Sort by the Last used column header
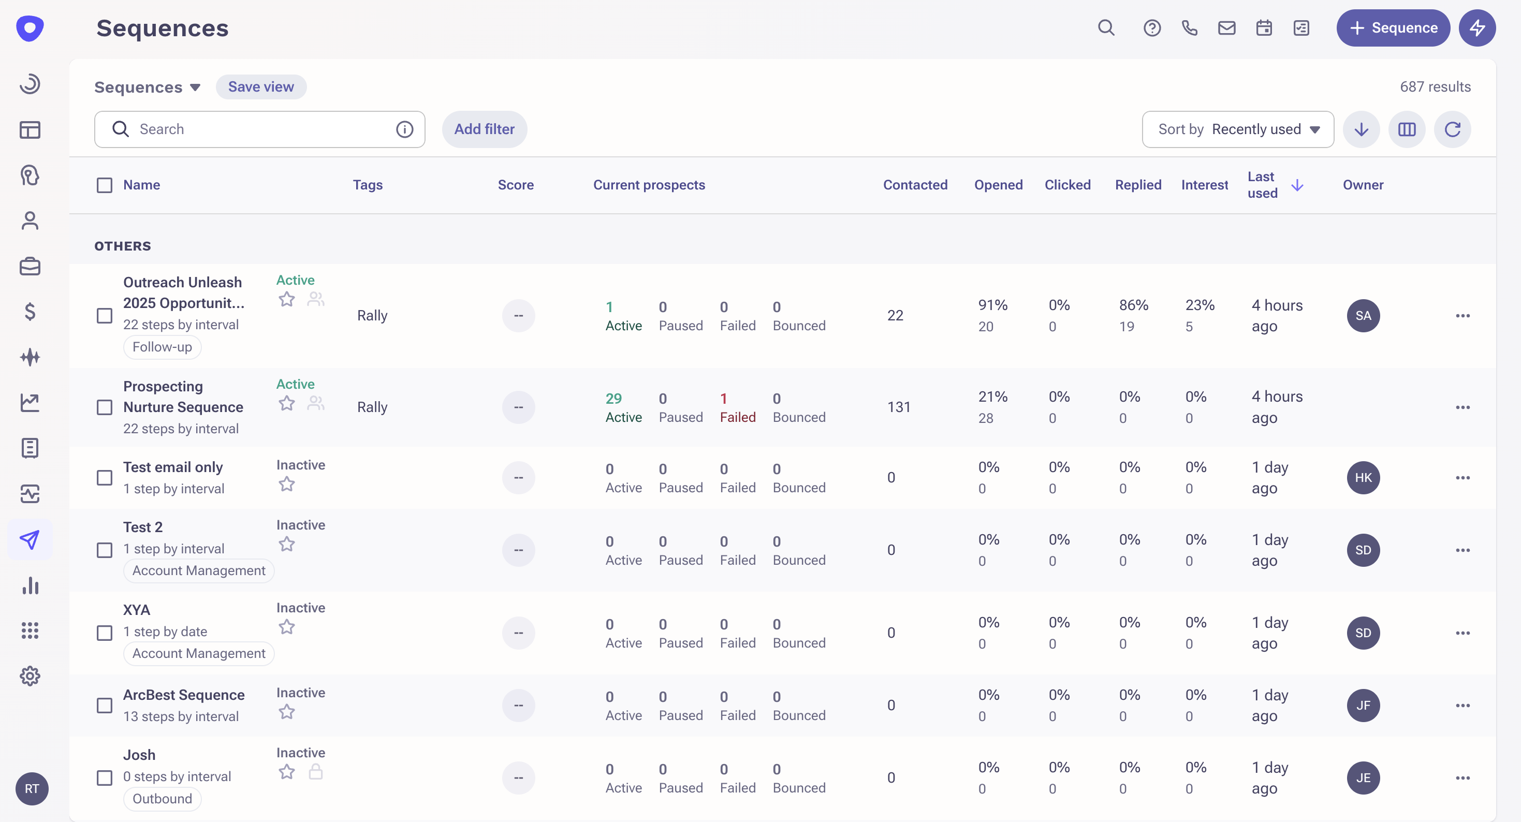The width and height of the screenshot is (1521, 822). tap(1262, 185)
